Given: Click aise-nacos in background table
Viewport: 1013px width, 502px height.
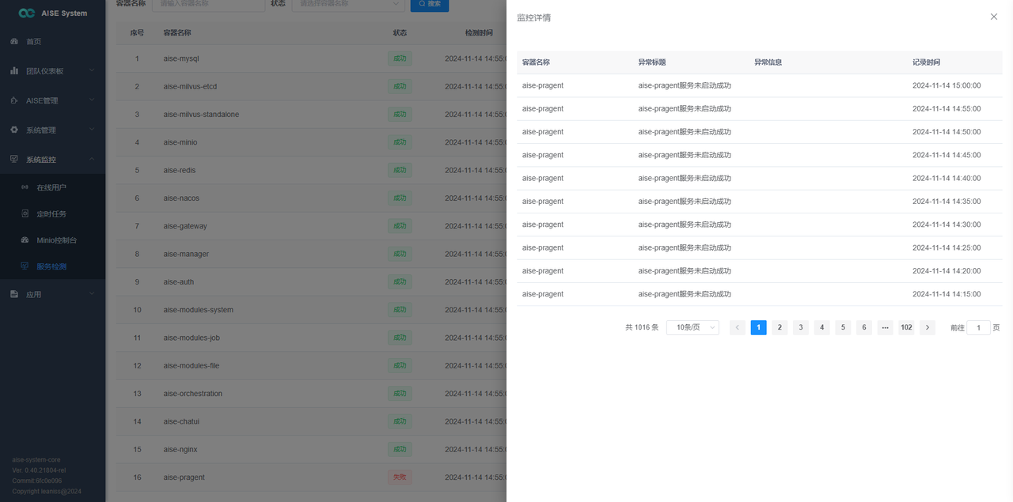Looking at the screenshot, I should tap(181, 198).
